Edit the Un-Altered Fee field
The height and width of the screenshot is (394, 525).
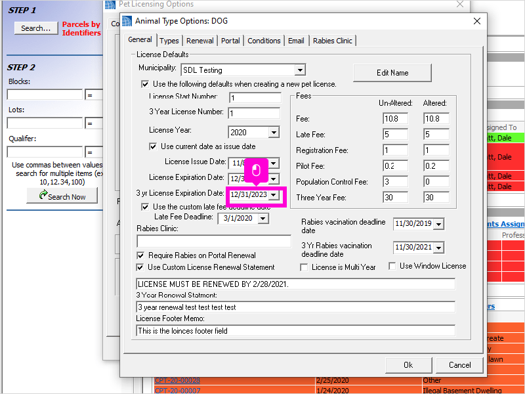coord(396,119)
